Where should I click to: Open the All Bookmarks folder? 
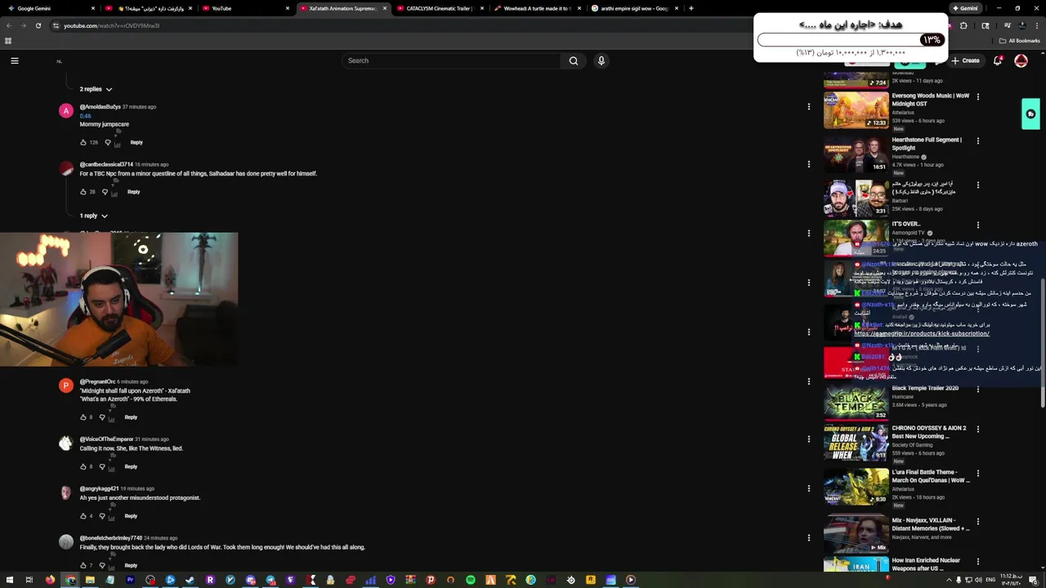coord(1019,41)
